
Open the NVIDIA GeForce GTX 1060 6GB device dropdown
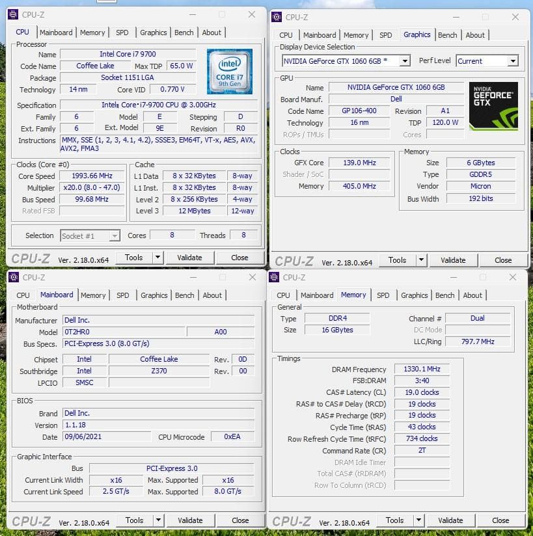346,61
